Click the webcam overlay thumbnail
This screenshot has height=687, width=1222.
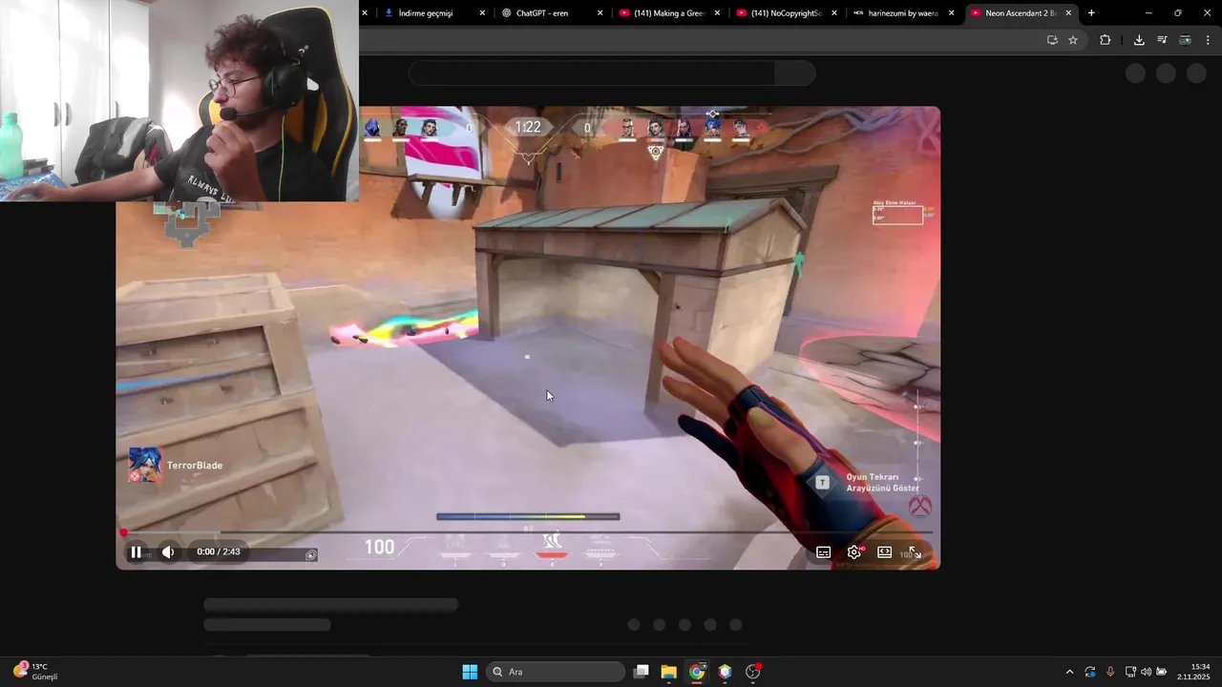point(179,100)
